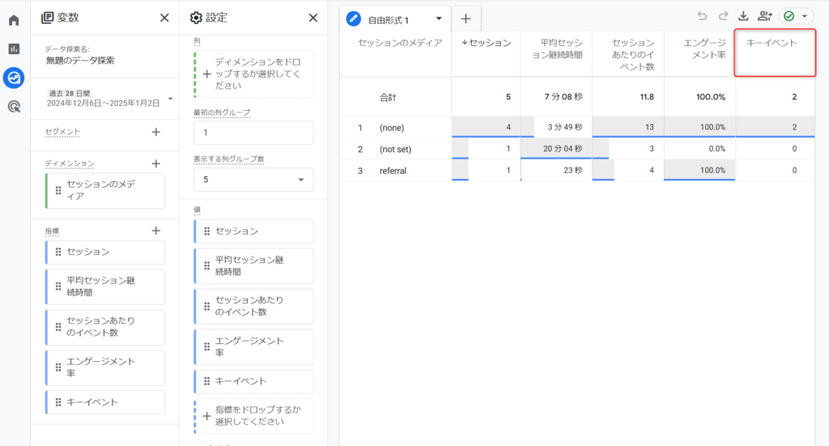829x446 pixels.
Task: Open the green check status dropdown
Action: 797,16
